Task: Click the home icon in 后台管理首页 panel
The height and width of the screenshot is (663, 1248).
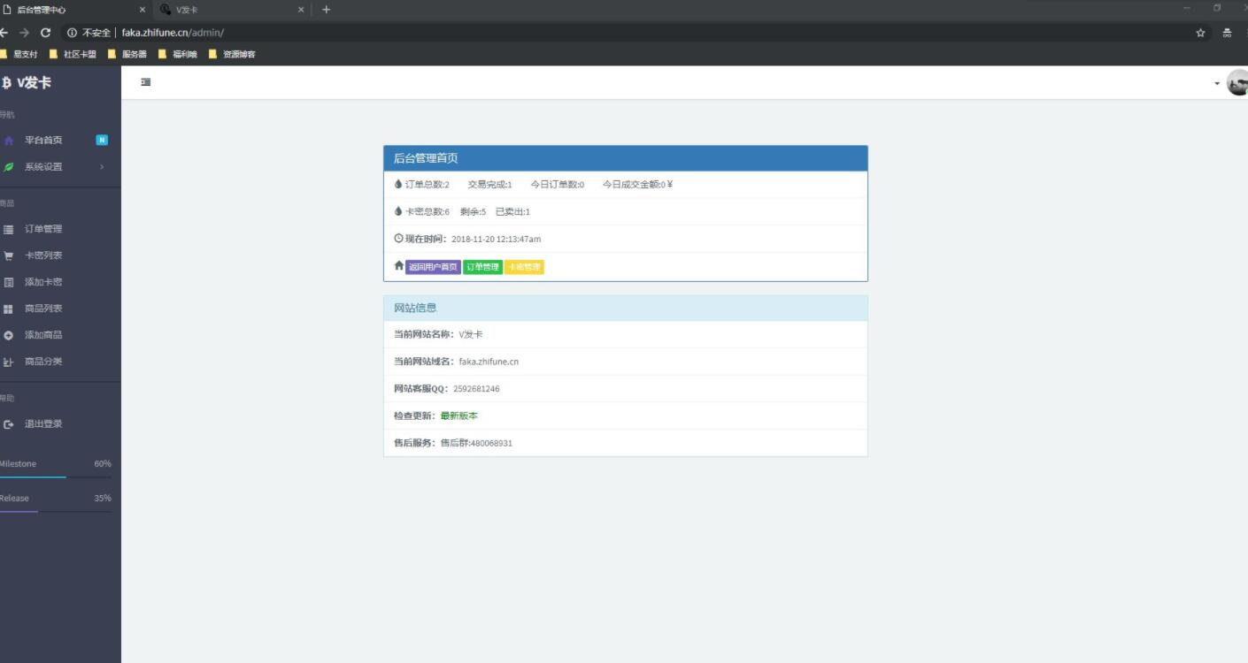Action: tap(399, 265)
